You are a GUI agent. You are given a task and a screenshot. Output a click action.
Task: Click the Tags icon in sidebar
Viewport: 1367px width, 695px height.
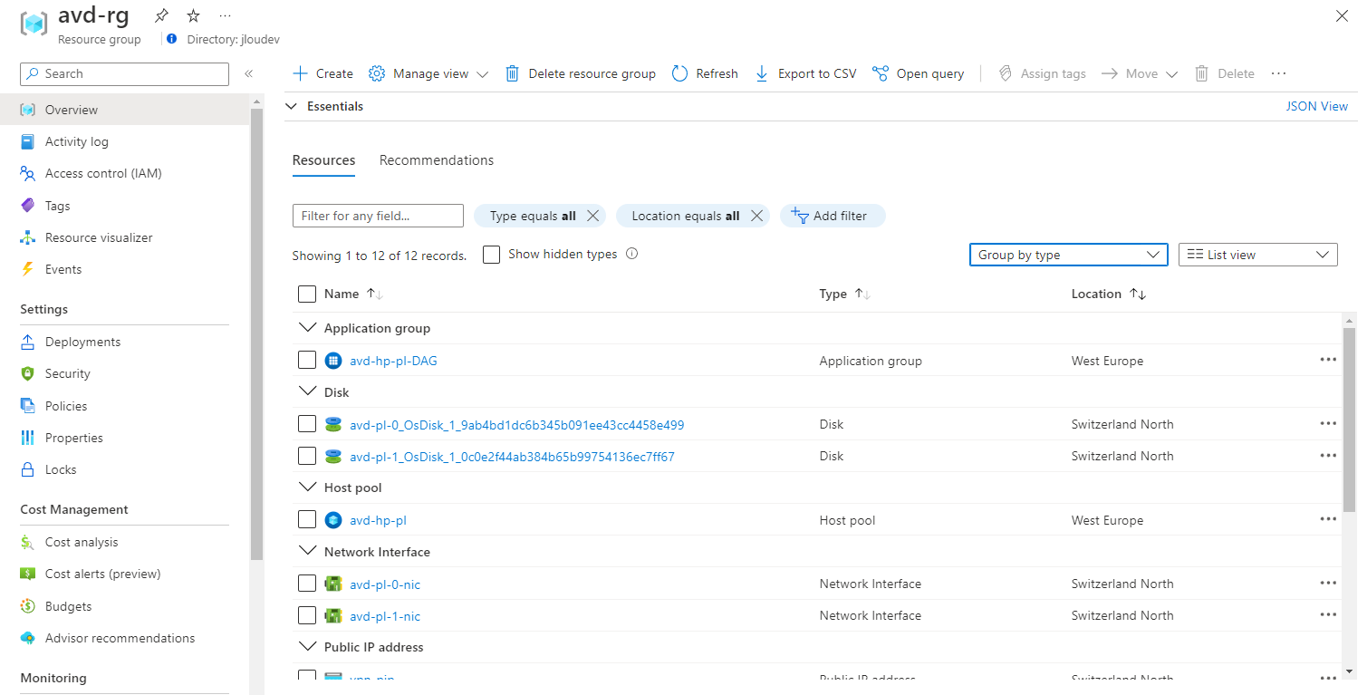[x=27, y=206]
